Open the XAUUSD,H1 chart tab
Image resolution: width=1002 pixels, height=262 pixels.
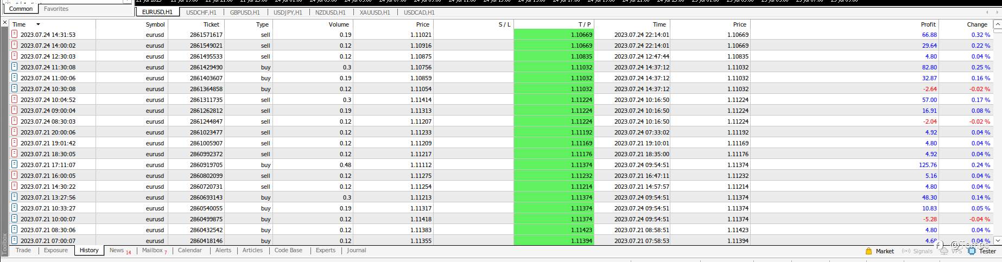click(x=375, y=12)
